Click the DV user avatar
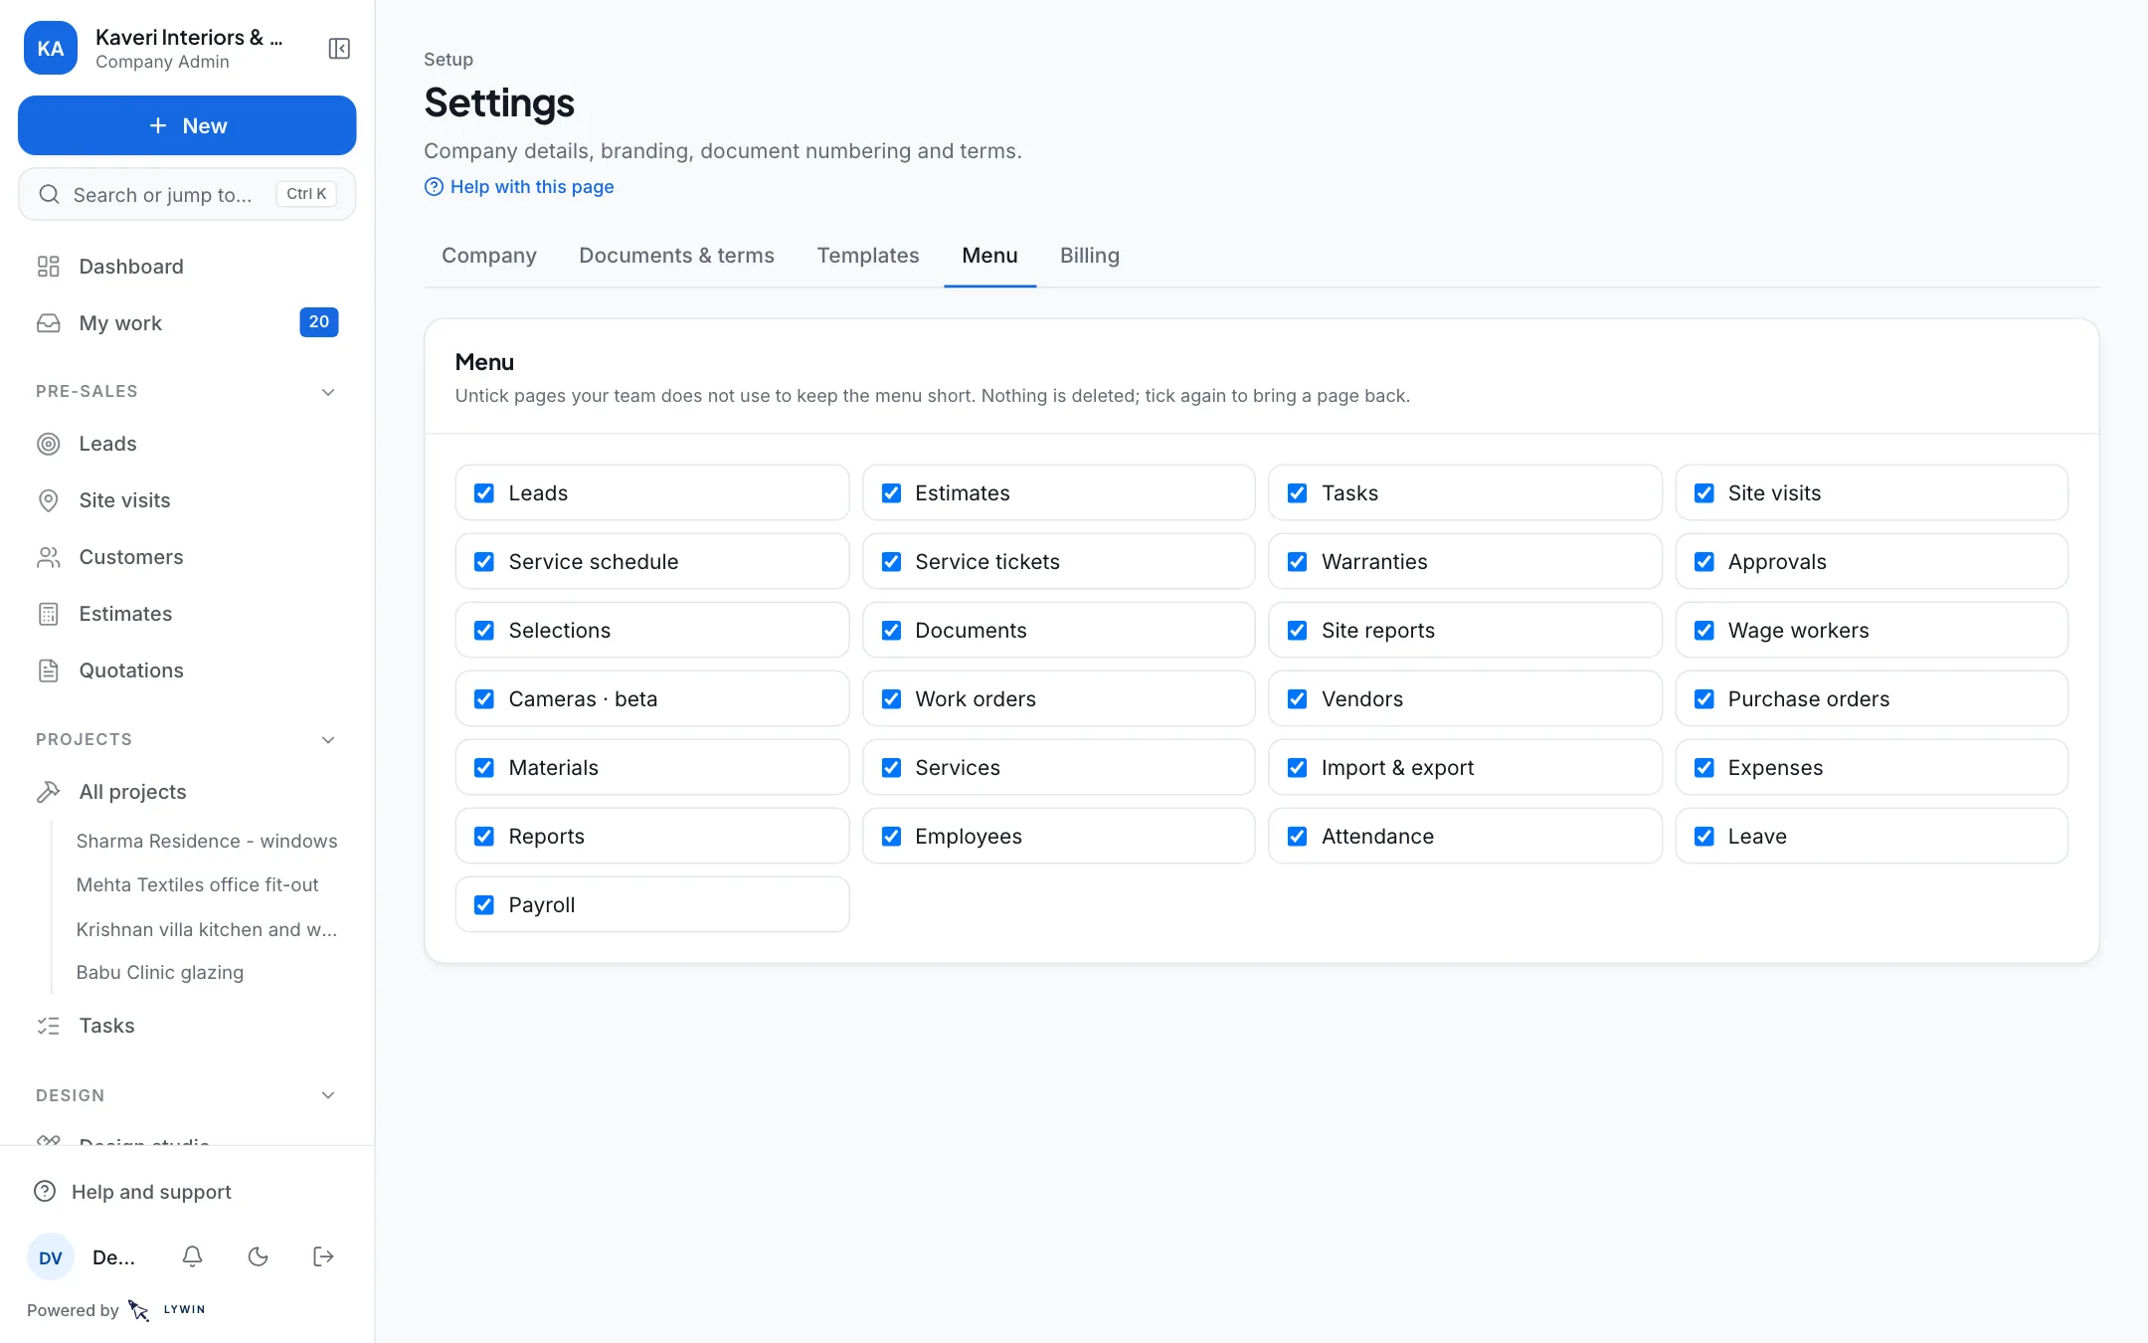Image resolution: width=2148 pixels, height=1343 pixels. click(x=51, y=1257)
